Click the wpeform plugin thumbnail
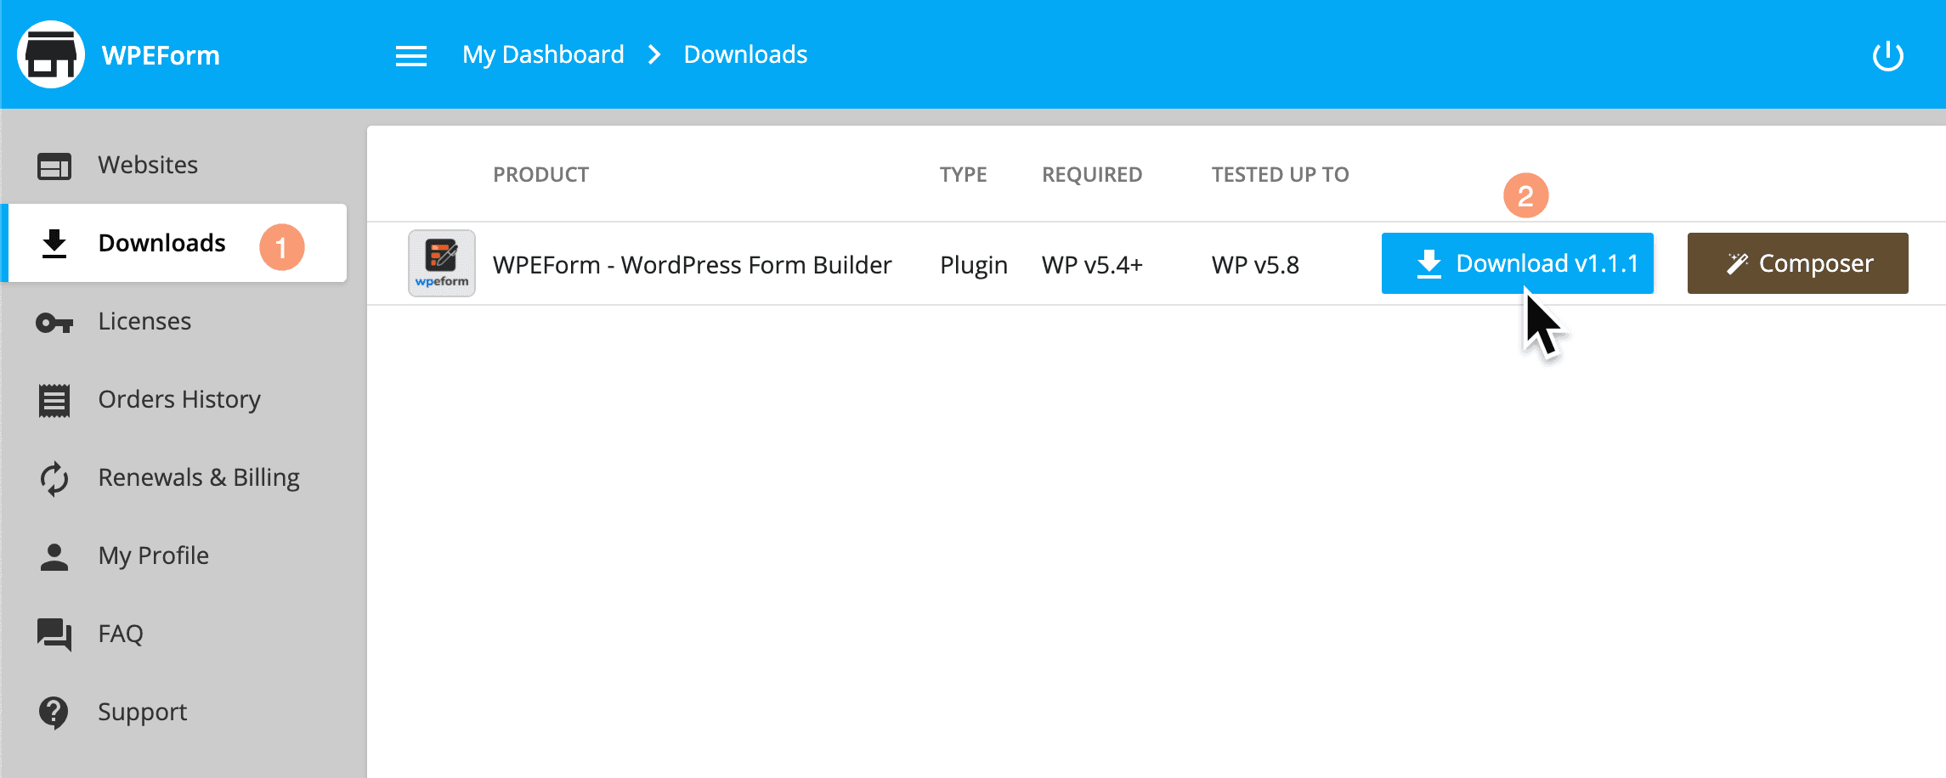Viewport: 1946px width, 778px height. (442, 263)
